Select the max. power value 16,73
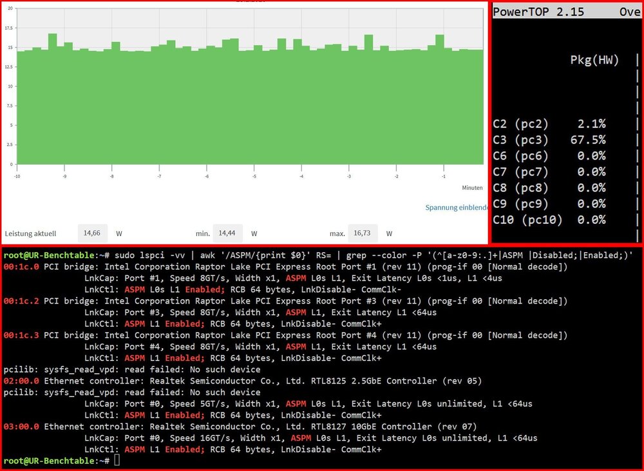Screen dimensions: 644x471 point(362,233)
